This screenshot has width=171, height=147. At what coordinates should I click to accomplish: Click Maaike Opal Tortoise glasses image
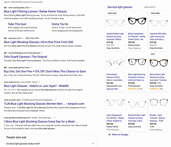(158, 102)
